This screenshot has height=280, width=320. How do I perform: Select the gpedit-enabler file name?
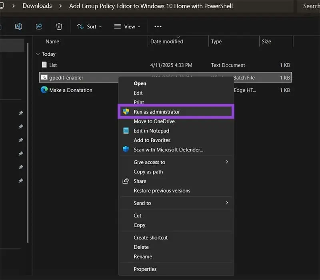66,78
